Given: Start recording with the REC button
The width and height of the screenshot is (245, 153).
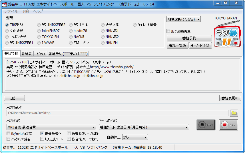Looking at the screenshot, I should pos(228,125).
